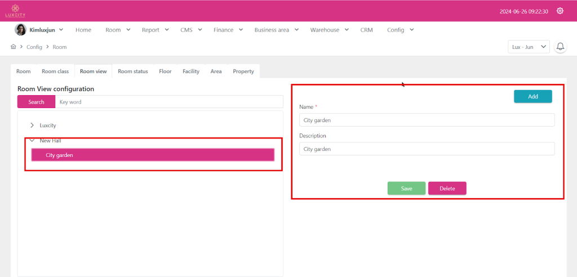
Task: Open the Room status tab
Action: (132, 72)
